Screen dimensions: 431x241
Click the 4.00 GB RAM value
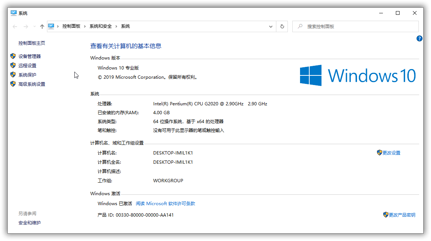[161, 112]
